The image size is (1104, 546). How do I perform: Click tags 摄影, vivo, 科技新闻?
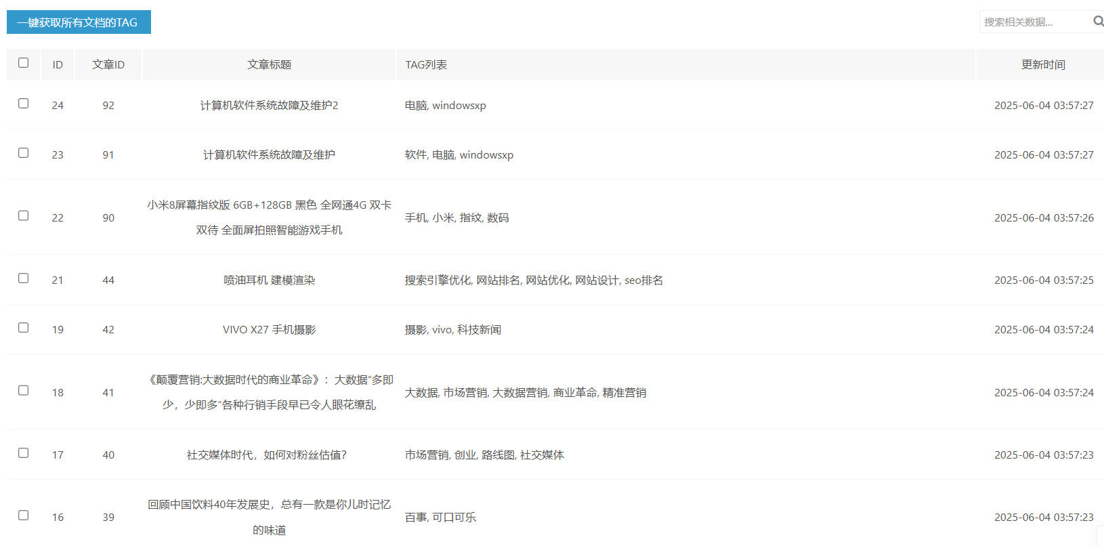[x=452, y=329]
